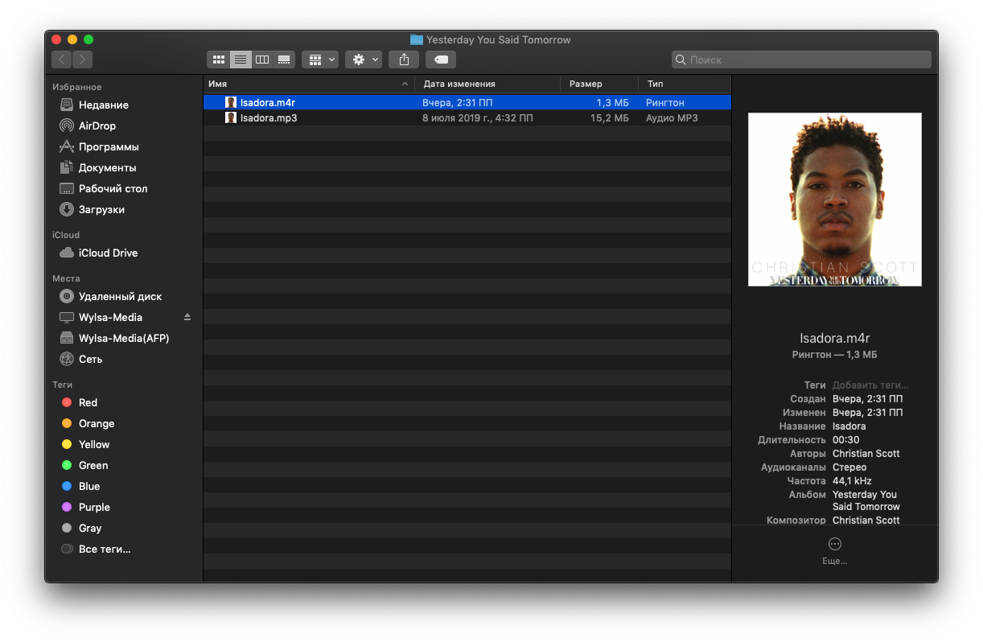Screen dimensions: 983x642
Task: Open iCloud Drive in sidebar
Action: click(108, 253)
